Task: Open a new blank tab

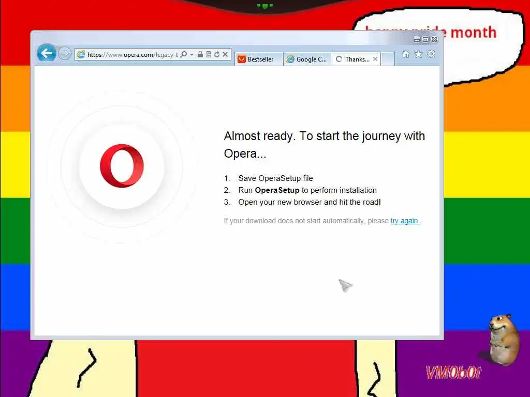Action: click(388, 59)
